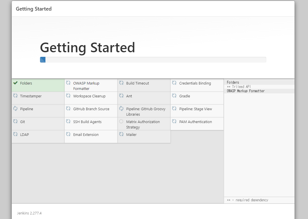Click the spinning icon beside Pipeline: GitHub Groovy Libraries
The height and width of the screenshot is (219, 308).
coord(121,109)
